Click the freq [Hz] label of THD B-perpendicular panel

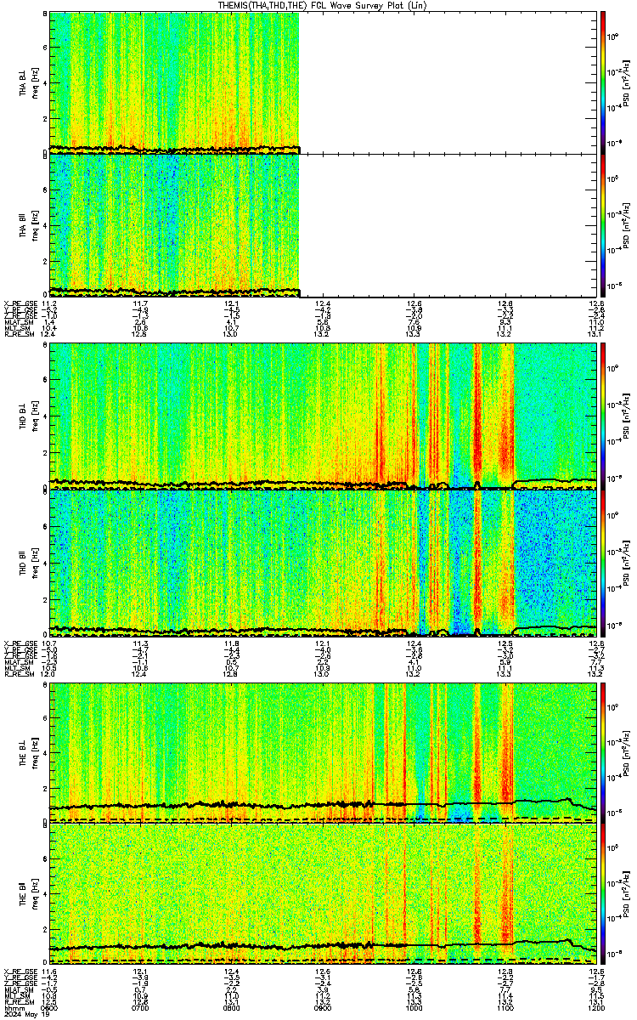pyautogui.click(x=36, y=416)
